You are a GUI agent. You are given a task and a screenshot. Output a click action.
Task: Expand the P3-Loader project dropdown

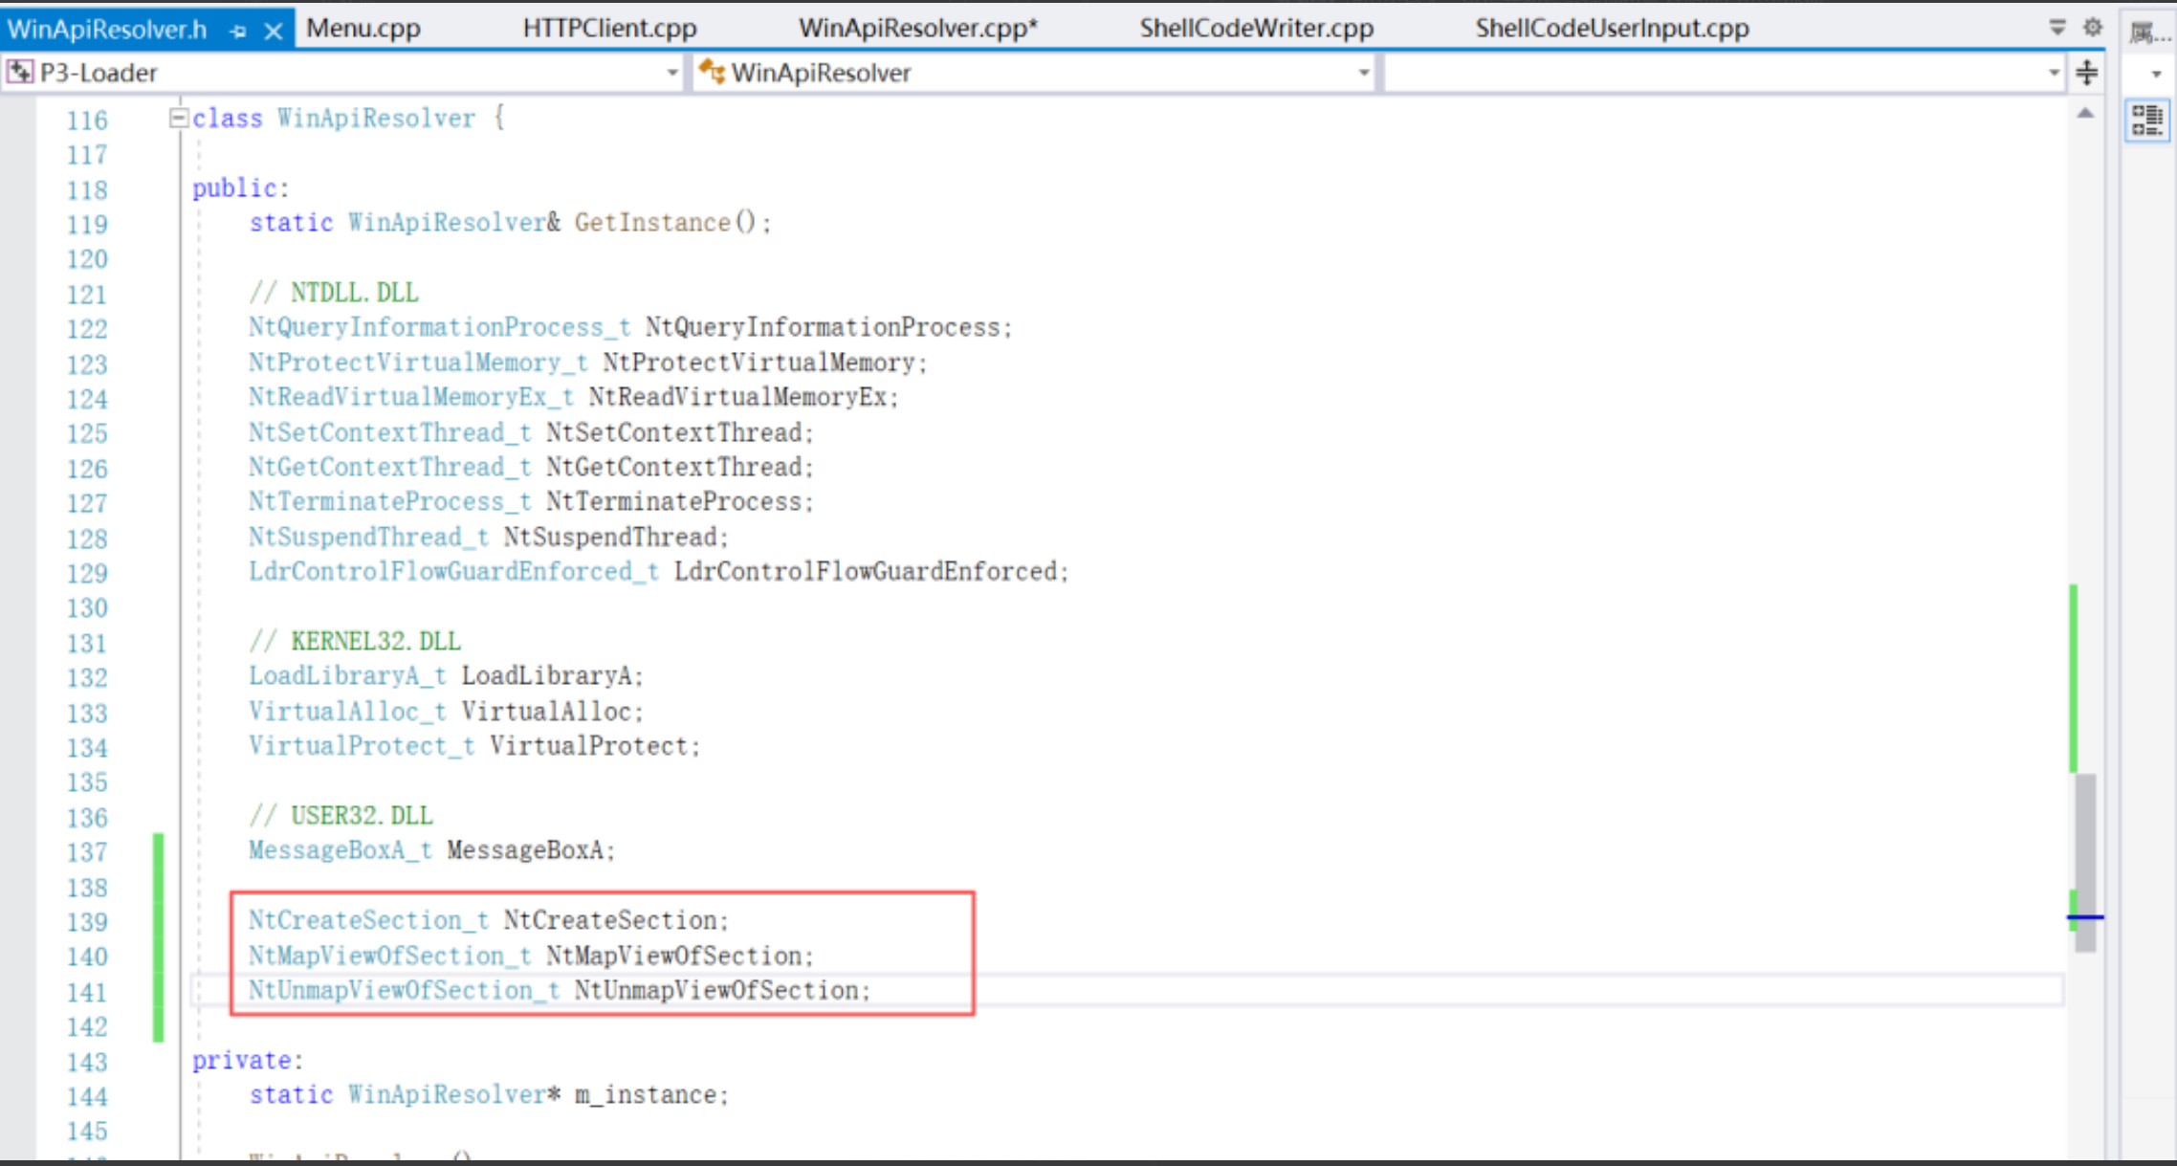[671, 73]
